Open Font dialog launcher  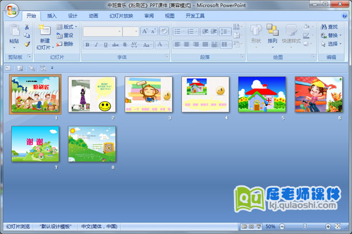(167, 56)
